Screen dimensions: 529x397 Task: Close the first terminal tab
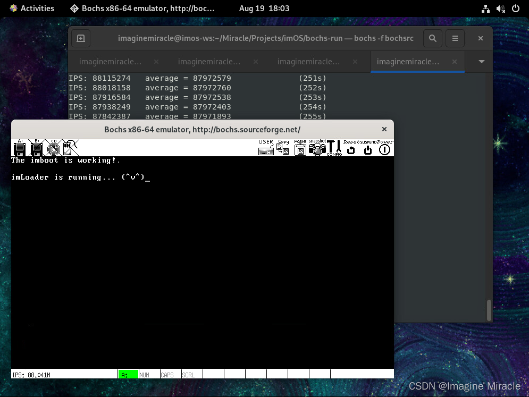click(156, 62)
